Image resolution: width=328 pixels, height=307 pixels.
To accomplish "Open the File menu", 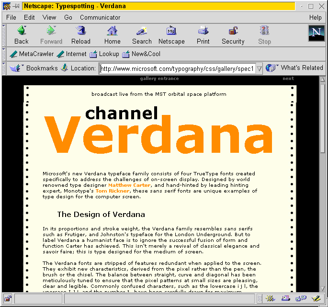I will (11, 17).
